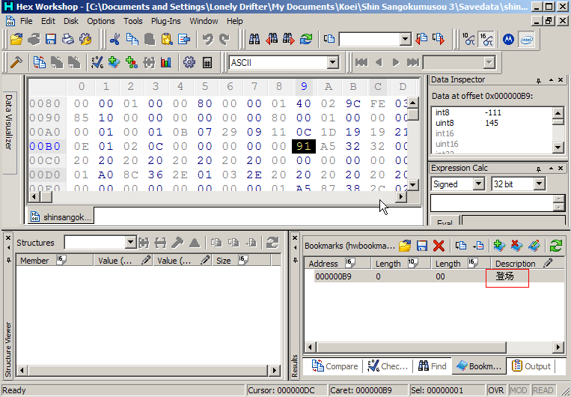
Task: Switch to the Find results tab
Action: click(x=433, y=366)
